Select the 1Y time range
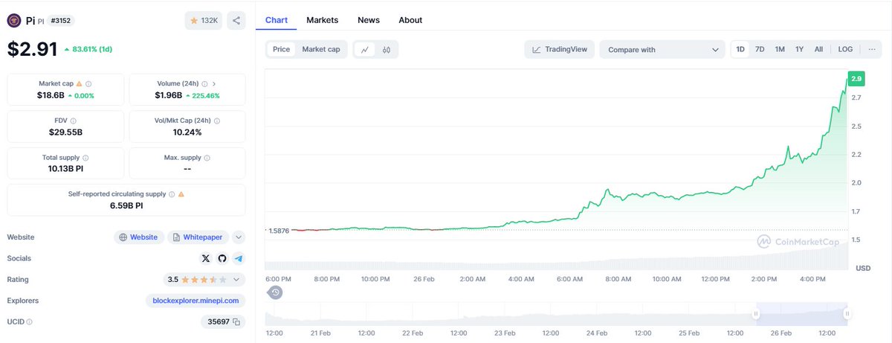 click(x=799, y=49)
